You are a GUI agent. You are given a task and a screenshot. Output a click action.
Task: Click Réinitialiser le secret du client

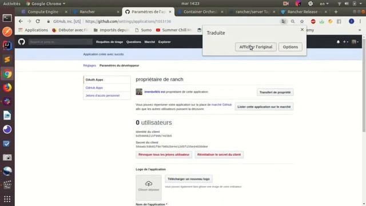click(219, 154)
